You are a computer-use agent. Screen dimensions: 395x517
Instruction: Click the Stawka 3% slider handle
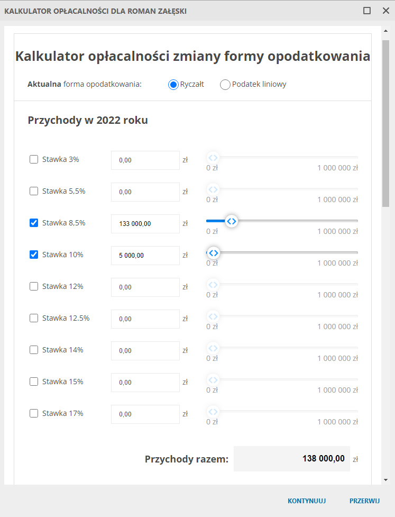[x=213, y=158]
